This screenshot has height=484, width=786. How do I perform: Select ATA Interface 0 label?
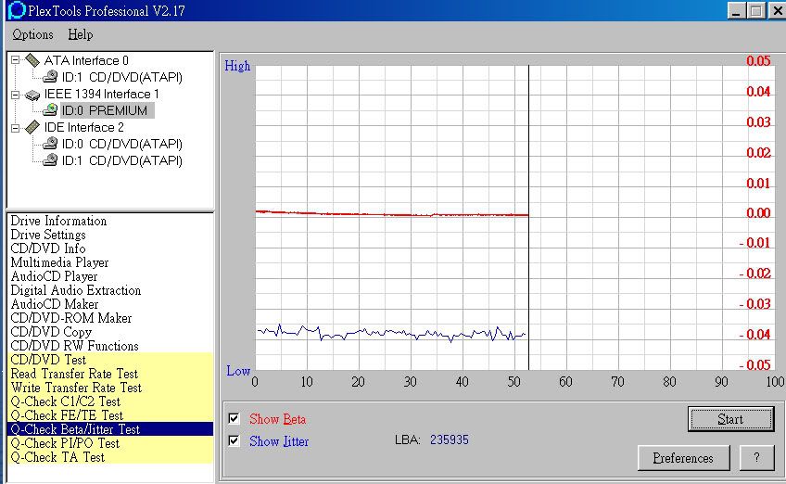86,60
